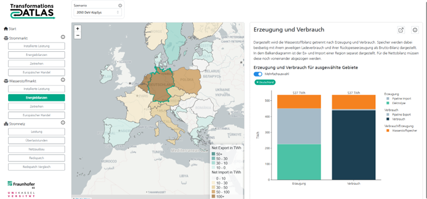
Task: Show info for the Stromnetz section
Action: (x=63, y=123)
